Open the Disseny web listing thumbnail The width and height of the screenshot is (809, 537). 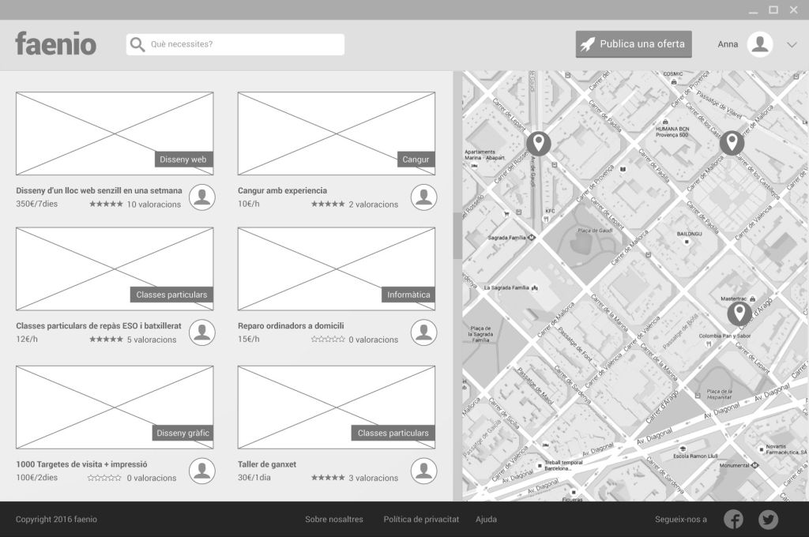pos(115,133)
